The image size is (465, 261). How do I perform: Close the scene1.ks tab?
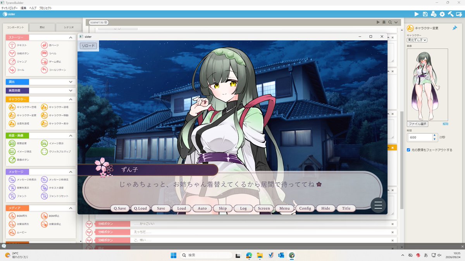pyautogui.click(x=105, y=22)
